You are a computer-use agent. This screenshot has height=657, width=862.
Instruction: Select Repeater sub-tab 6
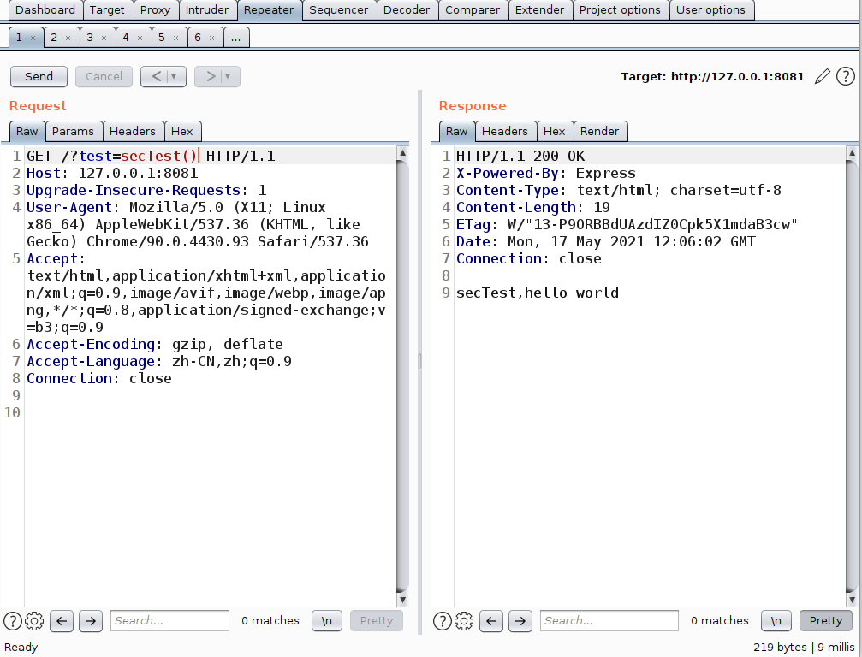point(198,38)
